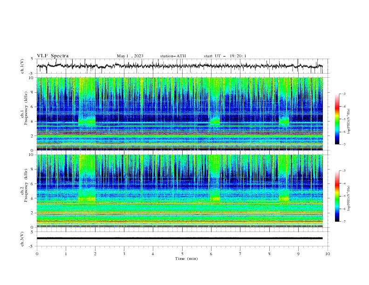Select the ch.1 "Frequency (kHz)" axis label
This screenshot has height=285, width=369.
(27, 107)
